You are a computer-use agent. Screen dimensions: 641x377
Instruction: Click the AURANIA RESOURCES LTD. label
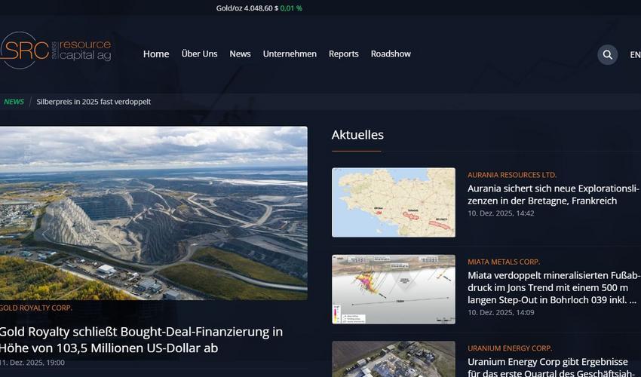tap(512, 175)
